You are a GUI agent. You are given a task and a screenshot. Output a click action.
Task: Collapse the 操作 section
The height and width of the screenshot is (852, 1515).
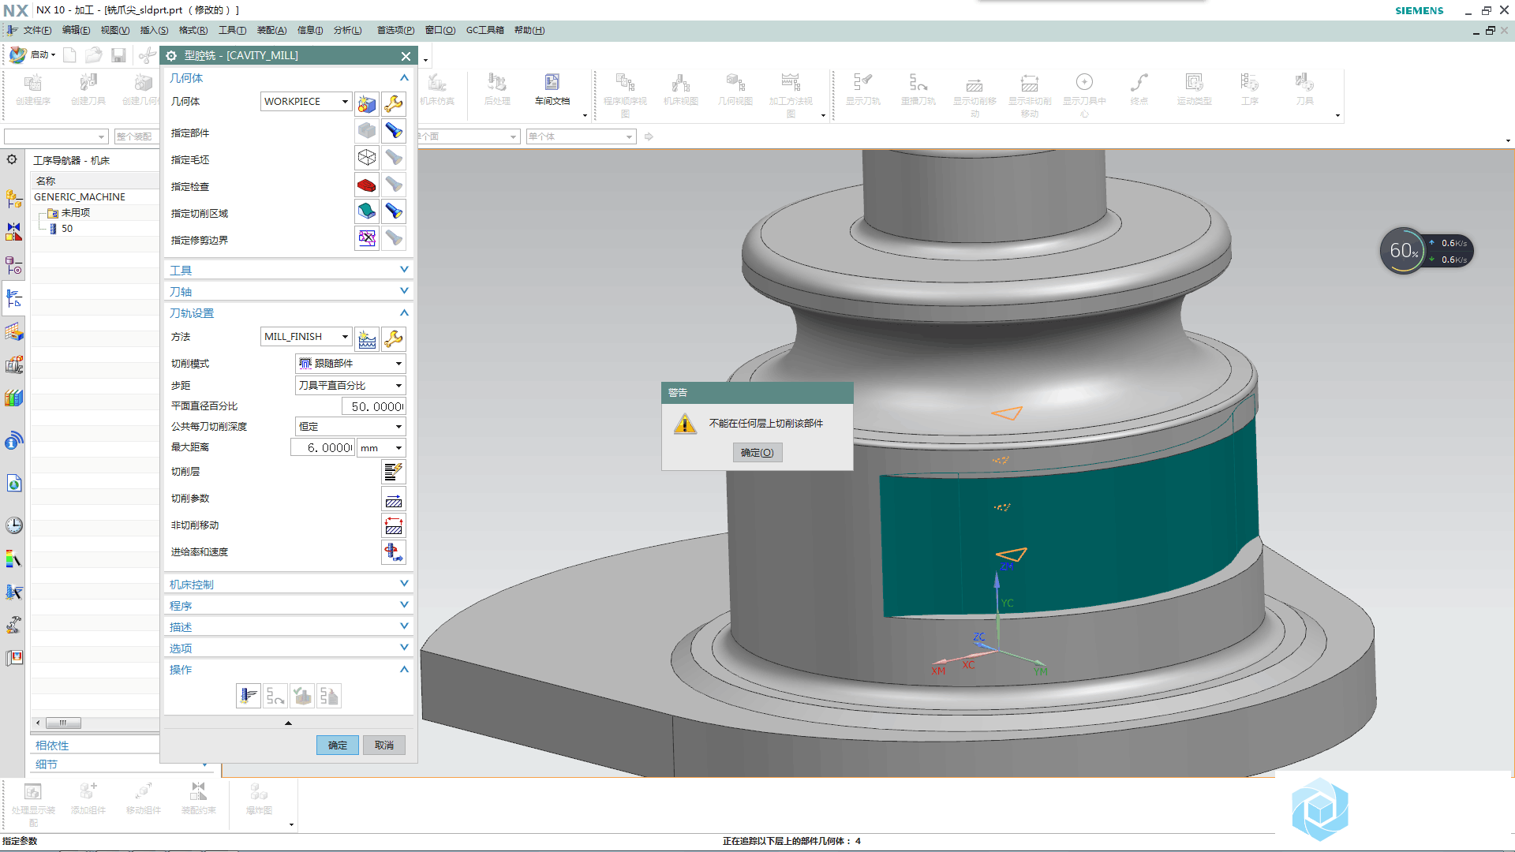(288, 669)
